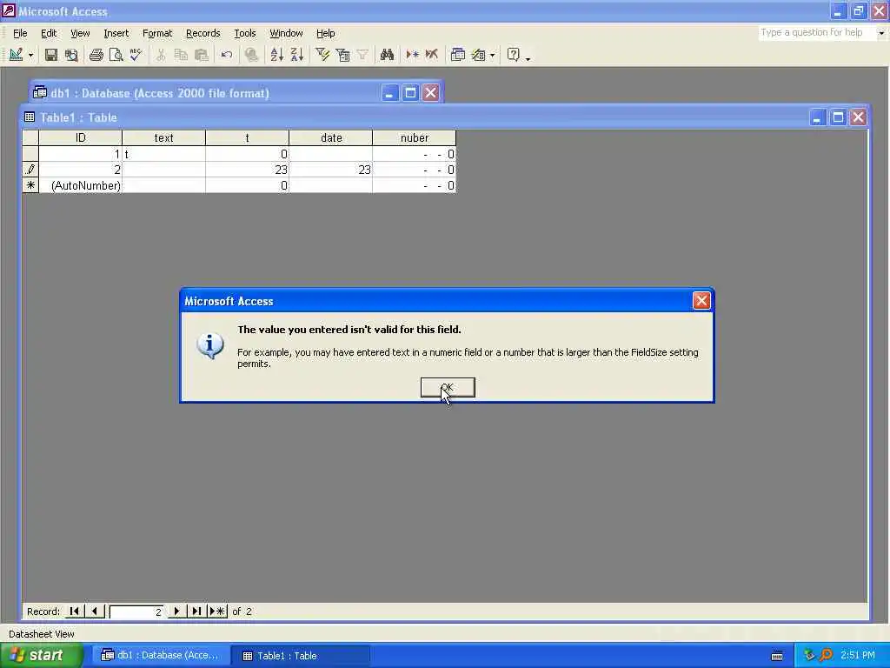The width and height of the screenshot is (890, 668).
Task: Sort Ascending with A-Z icon
Action: (276, 55)
